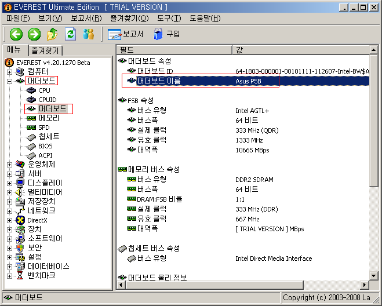Click the 네트워크 network icon
This screenshot has width=382, height=306.
tap(20, 211)
